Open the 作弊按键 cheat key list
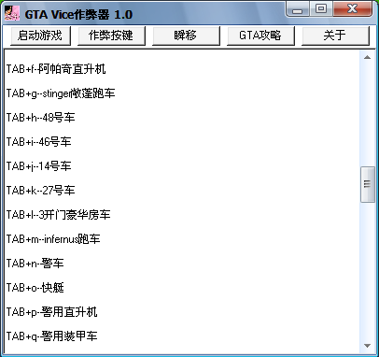This screenshot has width=379, height=357. click(111, 36)
